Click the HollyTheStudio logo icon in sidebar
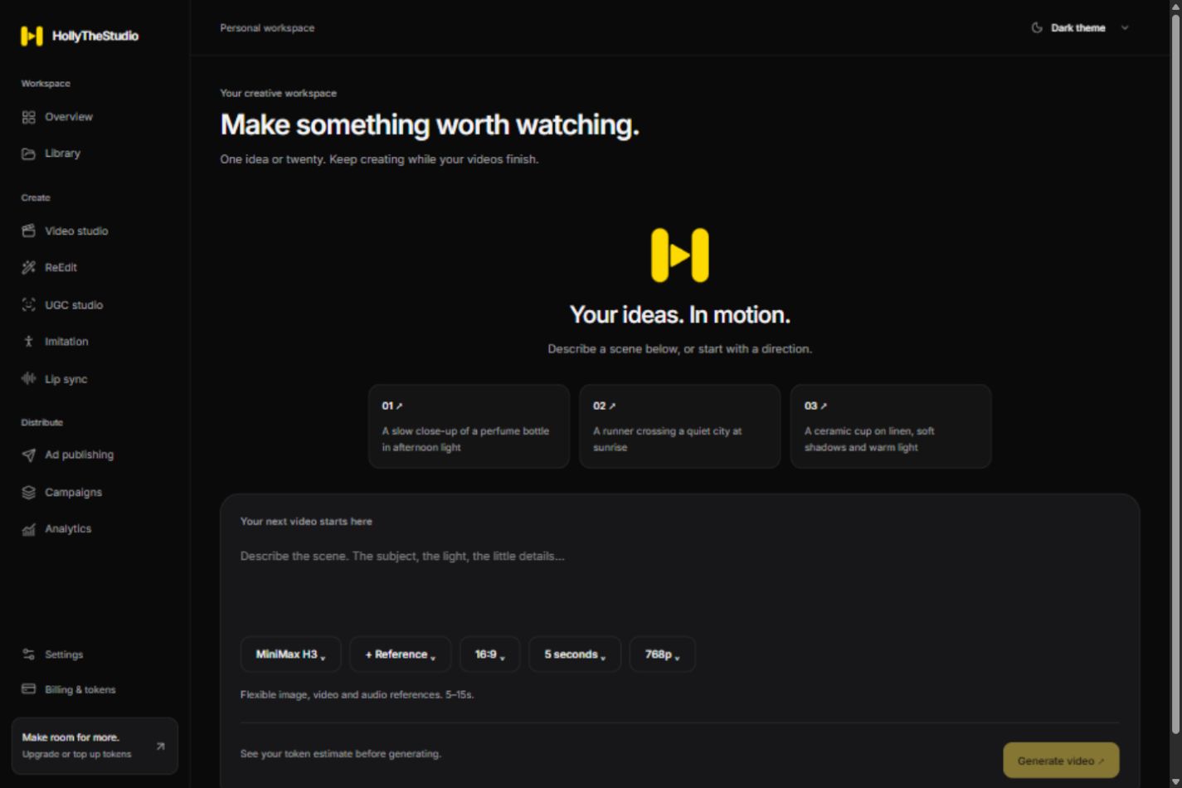 point(32,36)
